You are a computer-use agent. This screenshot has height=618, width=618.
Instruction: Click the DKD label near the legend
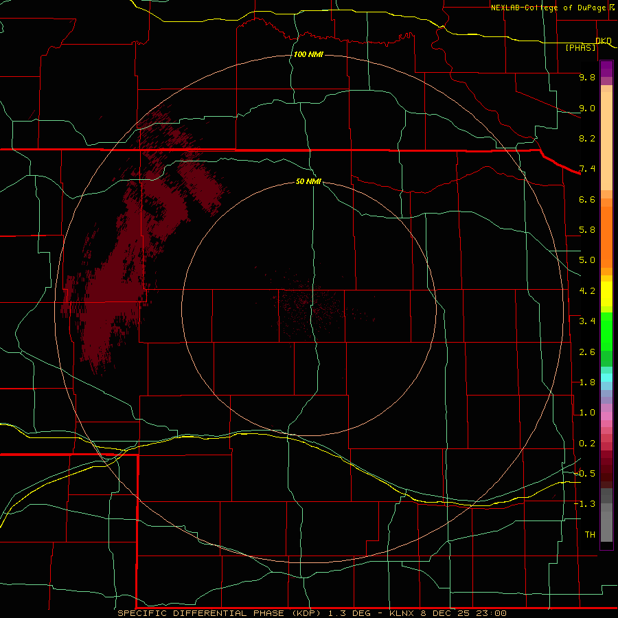coord(604,41)
